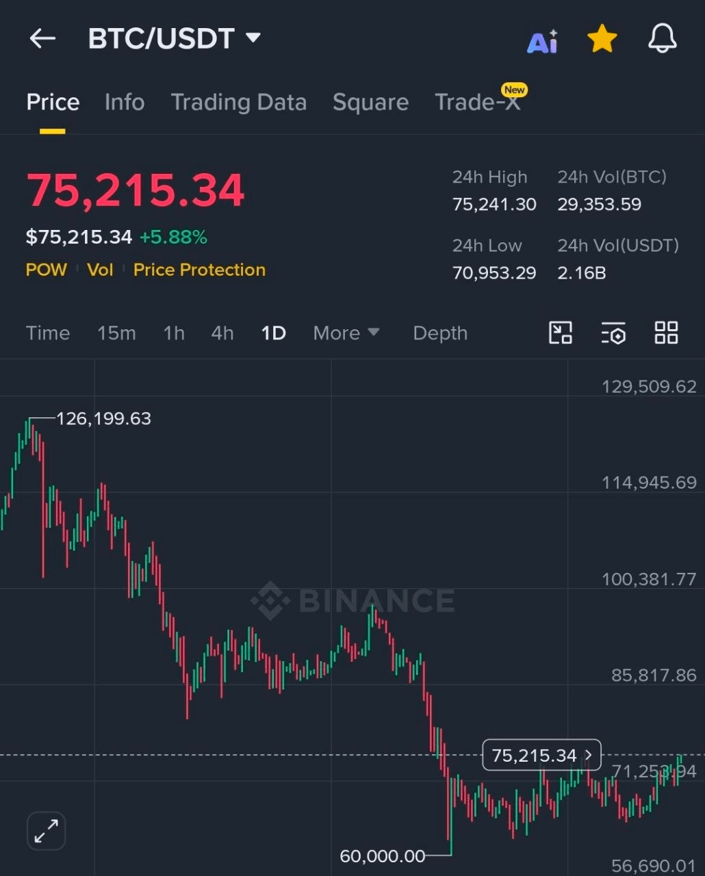Viewport: 705px width, 876px height.
Task: Open price alert bell icon
Action: click(x=662, y=39)
